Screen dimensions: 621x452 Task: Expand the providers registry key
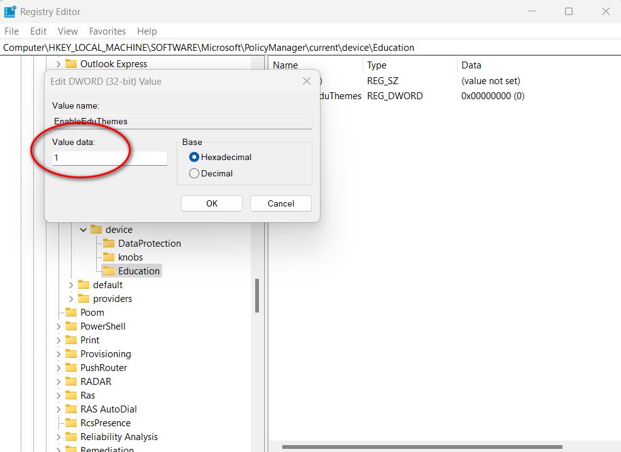click(70, 298)
